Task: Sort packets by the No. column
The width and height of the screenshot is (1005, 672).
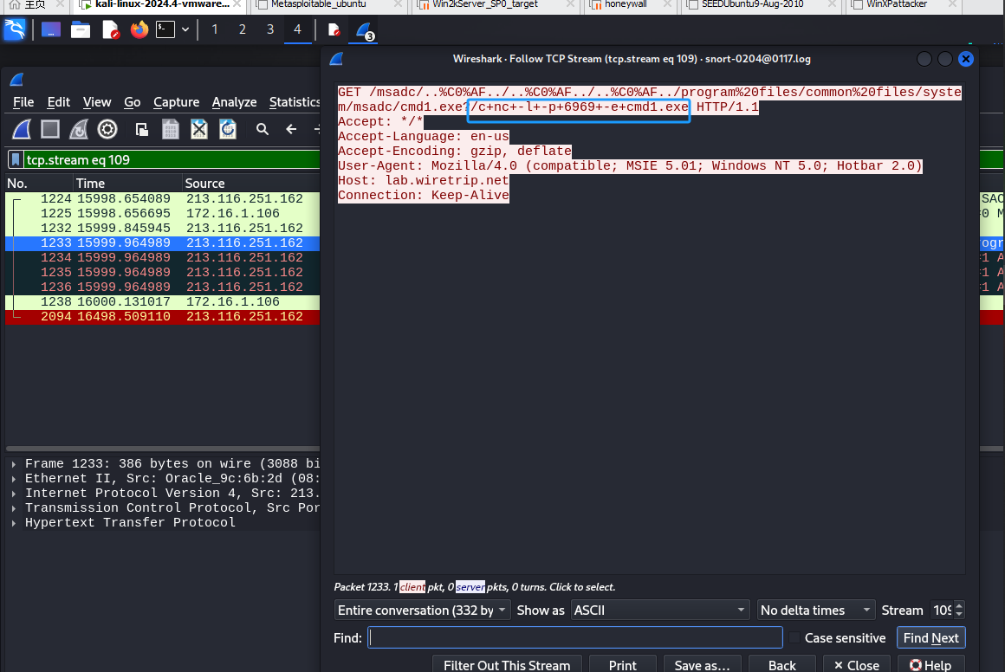Action: [x=38, y=184]
